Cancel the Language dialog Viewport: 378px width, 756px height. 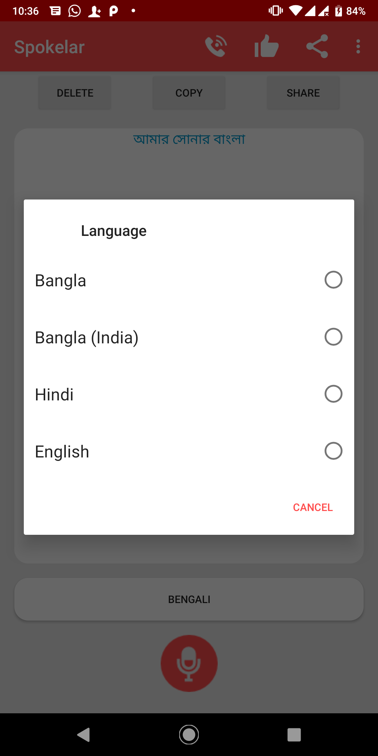(313, 507)
